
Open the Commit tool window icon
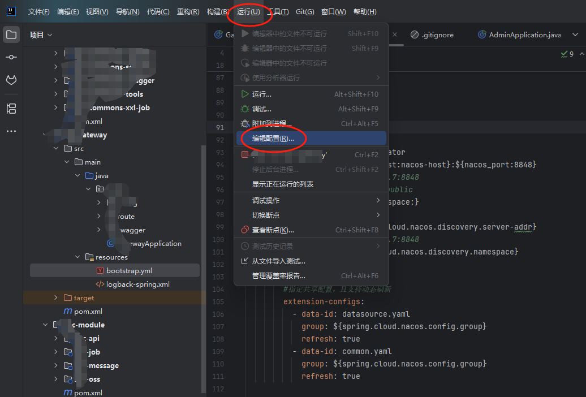(11, 57)
